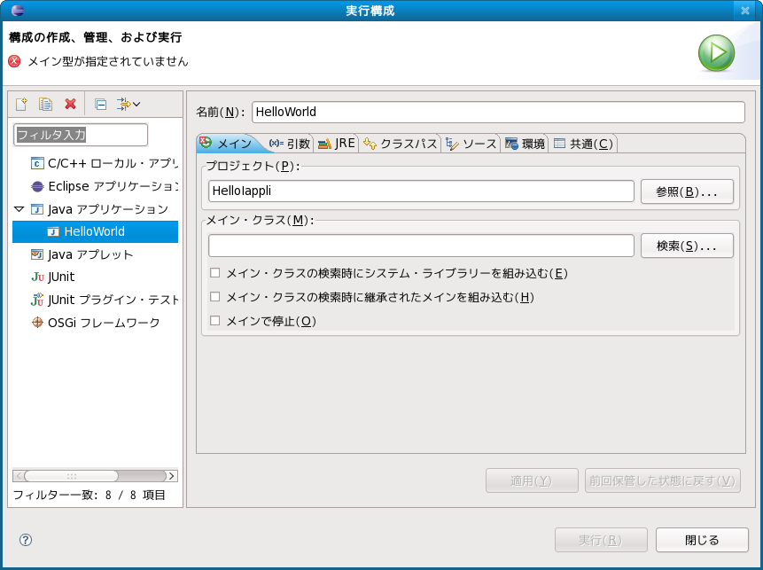Click the プロジェクト field containing HelloIappli
This screenshot has width=763, height=570.
422,191
